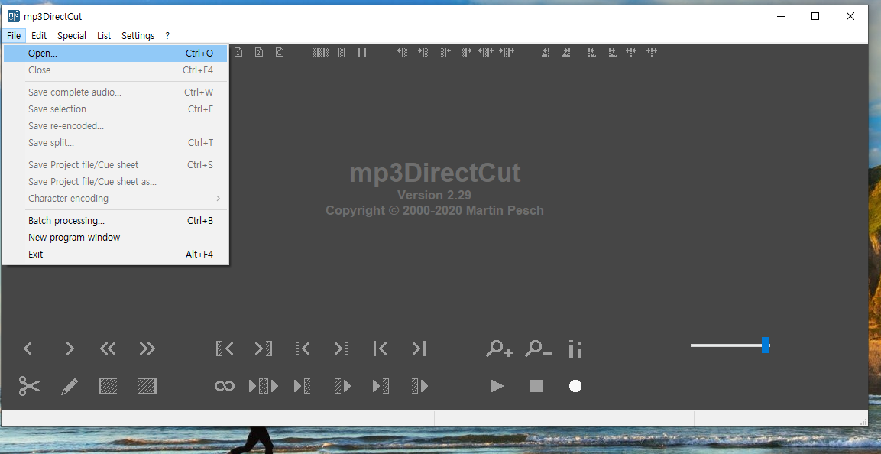Click the go to track end icon

(x=419, y=349)
